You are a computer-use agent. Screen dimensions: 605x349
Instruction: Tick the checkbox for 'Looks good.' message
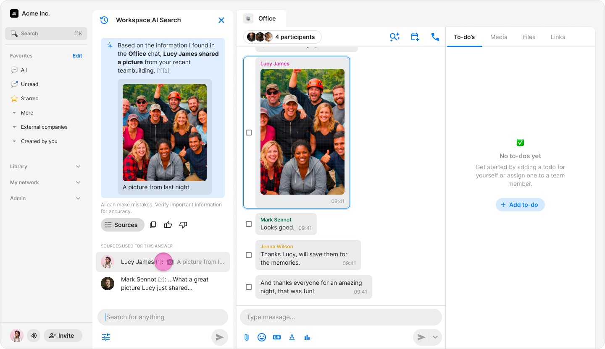point(249,224)
